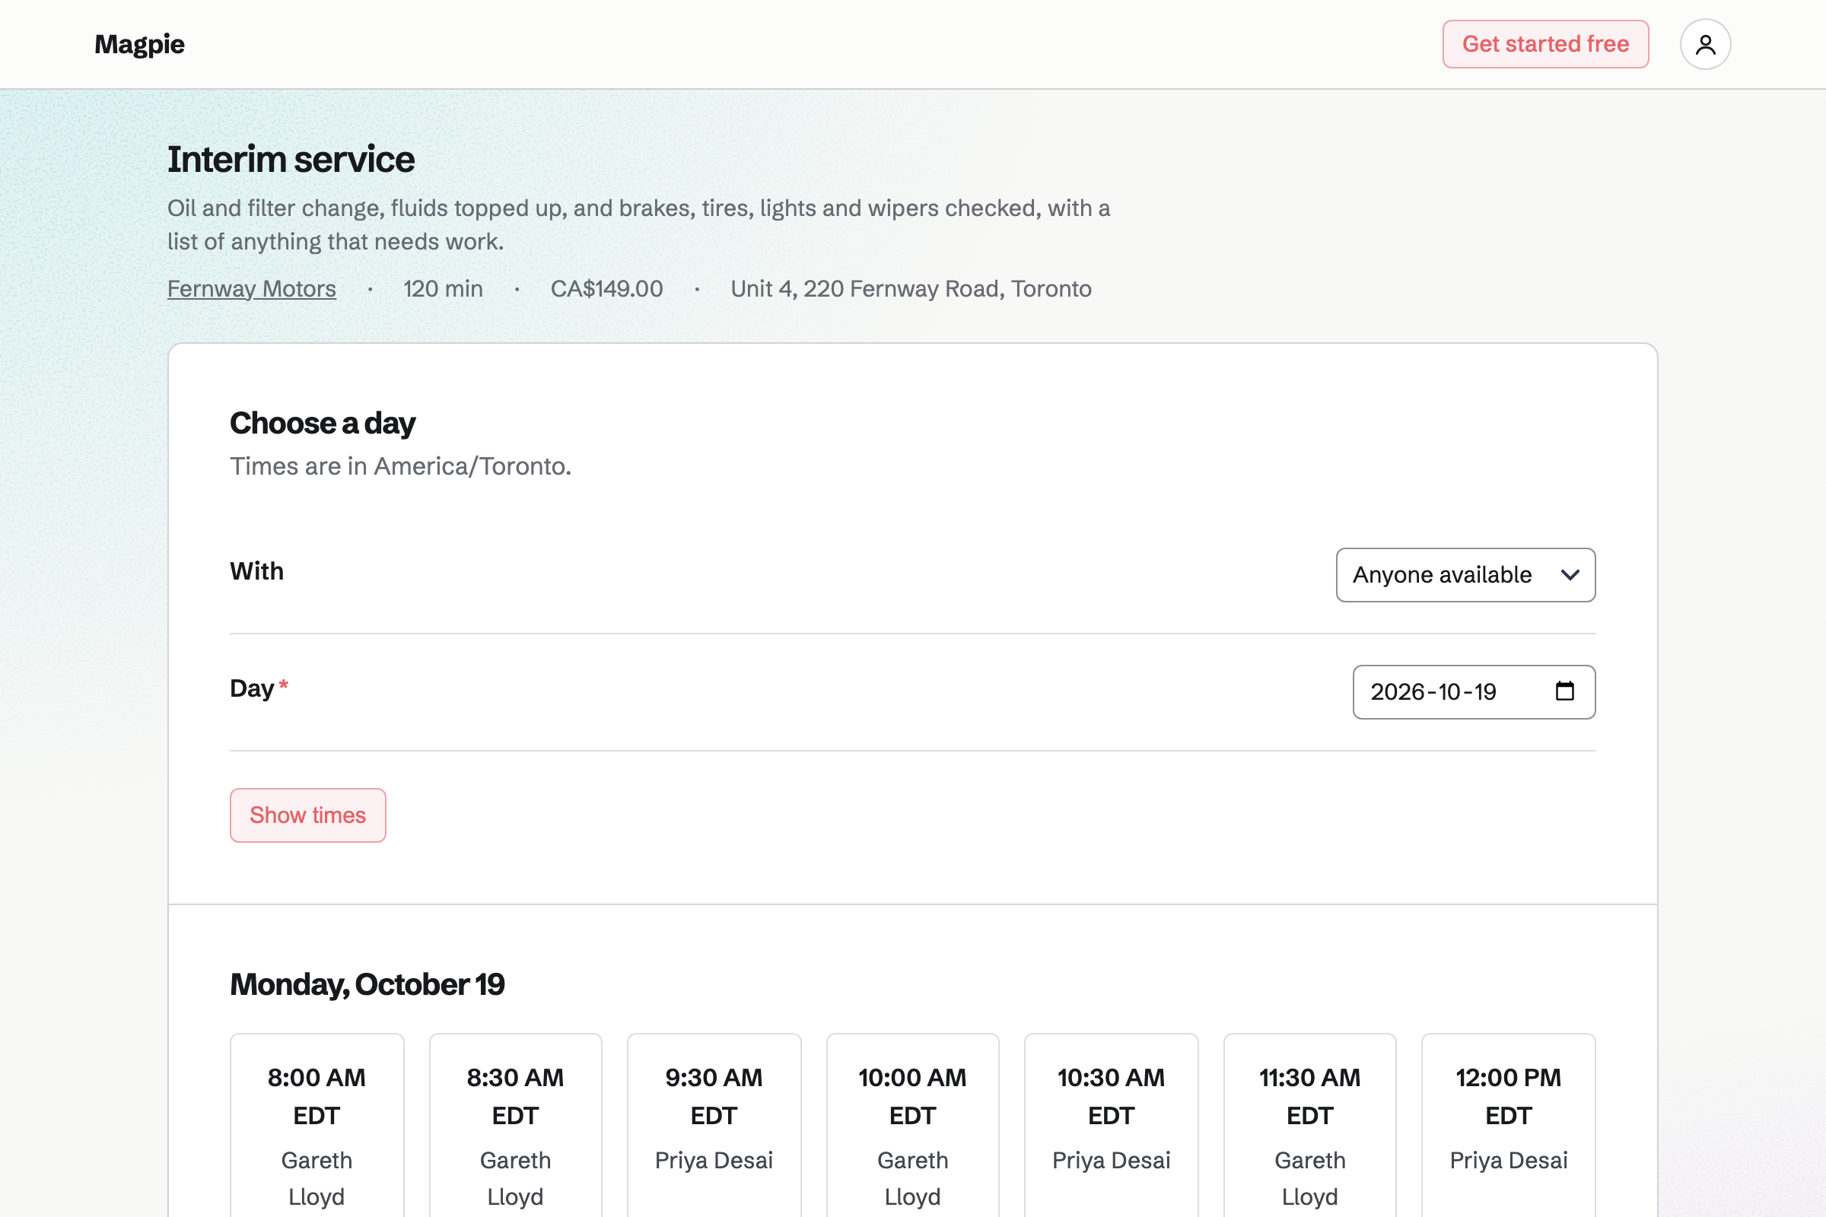Click the Show times button
This screenshot has height=1217, width=1826.
pyautogui.click(x=307, y=815)
